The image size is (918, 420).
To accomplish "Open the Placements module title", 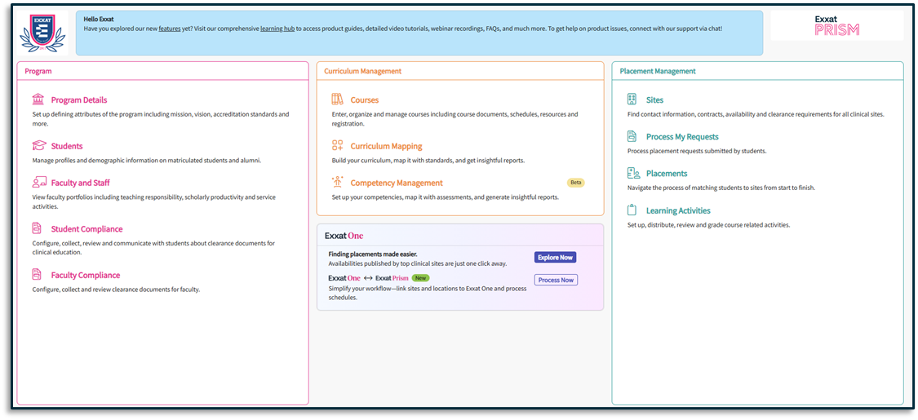I will (666, 174).
